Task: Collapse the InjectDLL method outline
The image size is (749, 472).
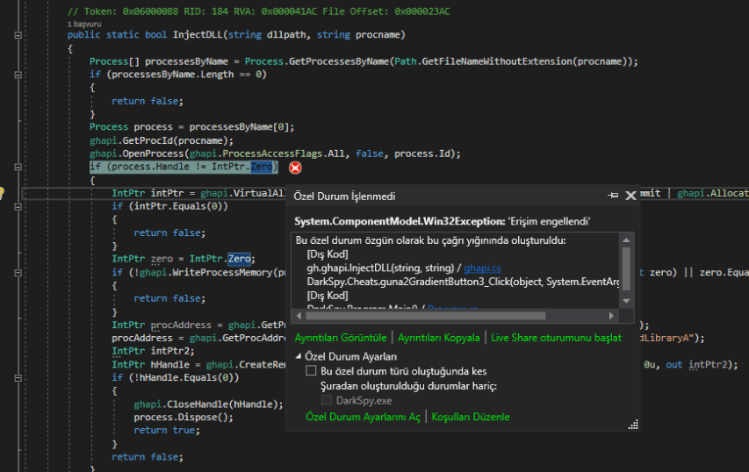Action: 18,35
